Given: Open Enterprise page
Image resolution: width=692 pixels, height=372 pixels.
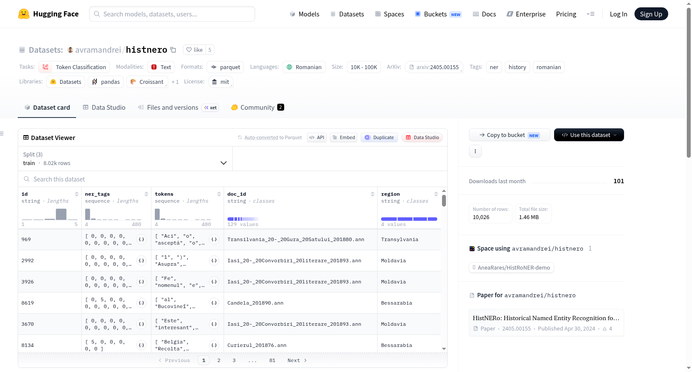Looking at the screenshot, I should click(x=526, y=14).
